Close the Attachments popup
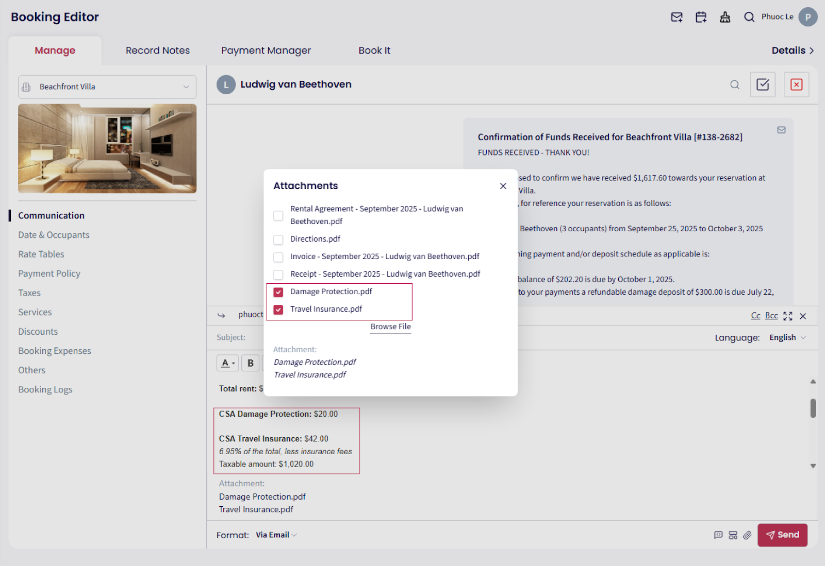The height and width of the screenshot is (566, 825). (503, 186)
